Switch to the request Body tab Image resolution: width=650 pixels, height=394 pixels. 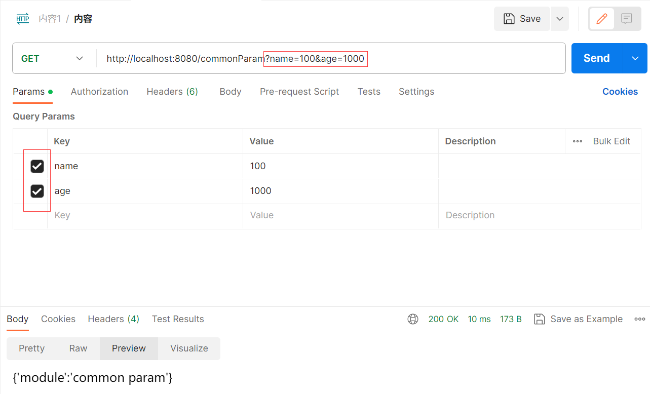coord(231,92)
